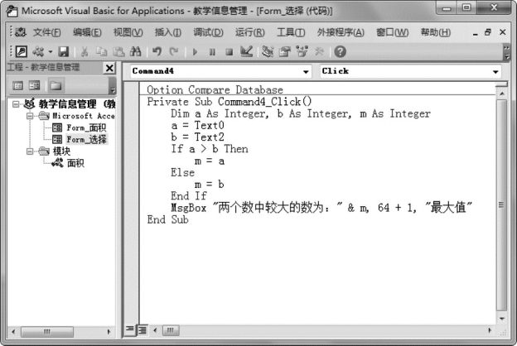517x346 pixels.
Task: Open the 运行(R) menu
Action: [x=249, y=32]
